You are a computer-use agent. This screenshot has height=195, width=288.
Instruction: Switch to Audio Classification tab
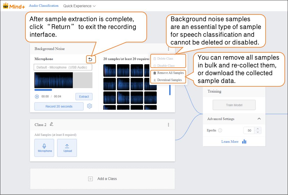click(x=44, y=6)
